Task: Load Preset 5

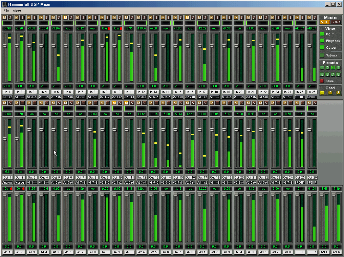Action: [x=322, y=74]
